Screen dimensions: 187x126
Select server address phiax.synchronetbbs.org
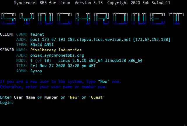(x=57, y=55)
